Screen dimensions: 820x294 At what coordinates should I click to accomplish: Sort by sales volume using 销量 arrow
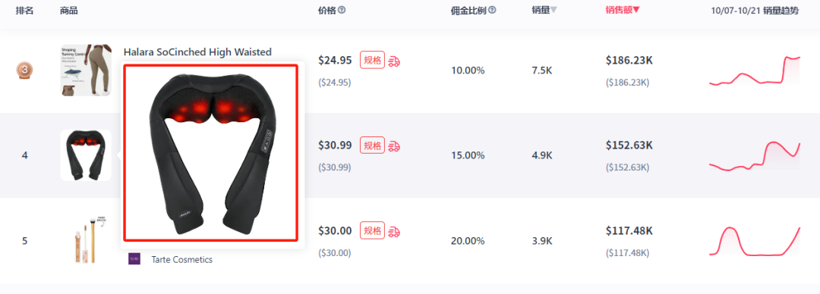[x=553, y=10]
